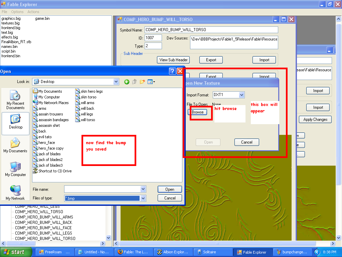Expand the Look in folder dropdown

coord(116,82)
